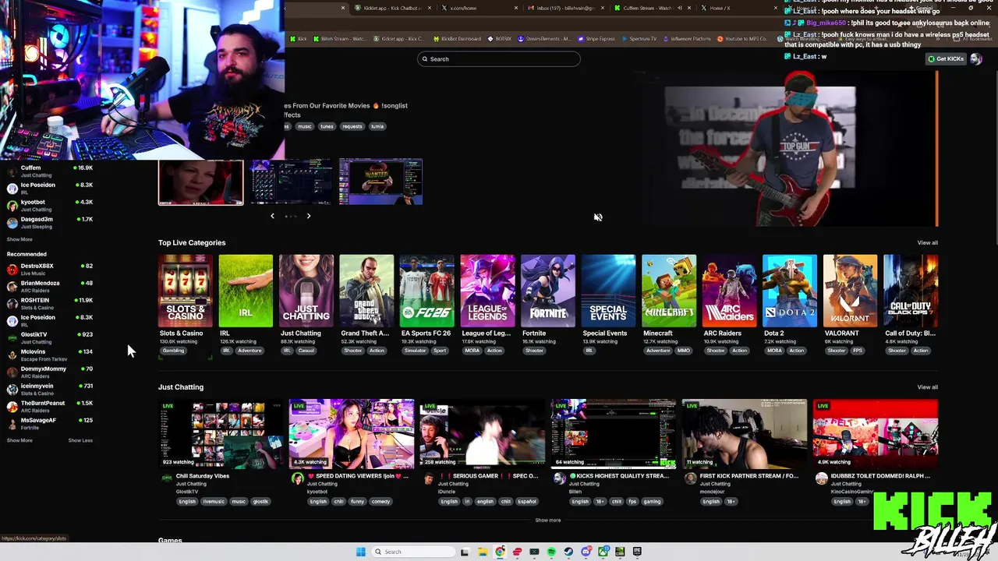Open the Kick bookmark in bookmarks bar

(x=299, y=39)
